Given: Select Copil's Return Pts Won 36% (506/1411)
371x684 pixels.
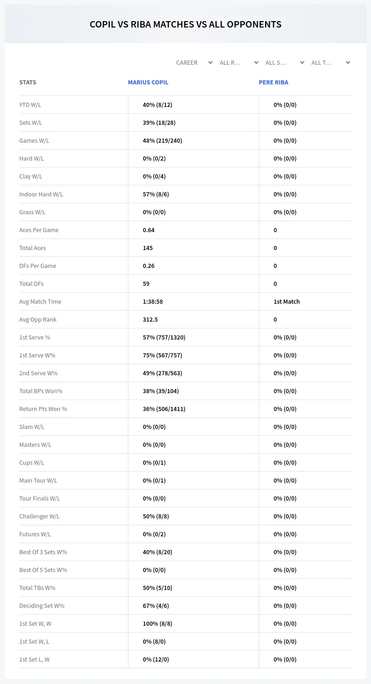Looking at the screenshot, I should click(164, 409).
